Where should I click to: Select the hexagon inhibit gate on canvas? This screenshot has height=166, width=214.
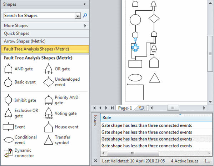(135, 35)
